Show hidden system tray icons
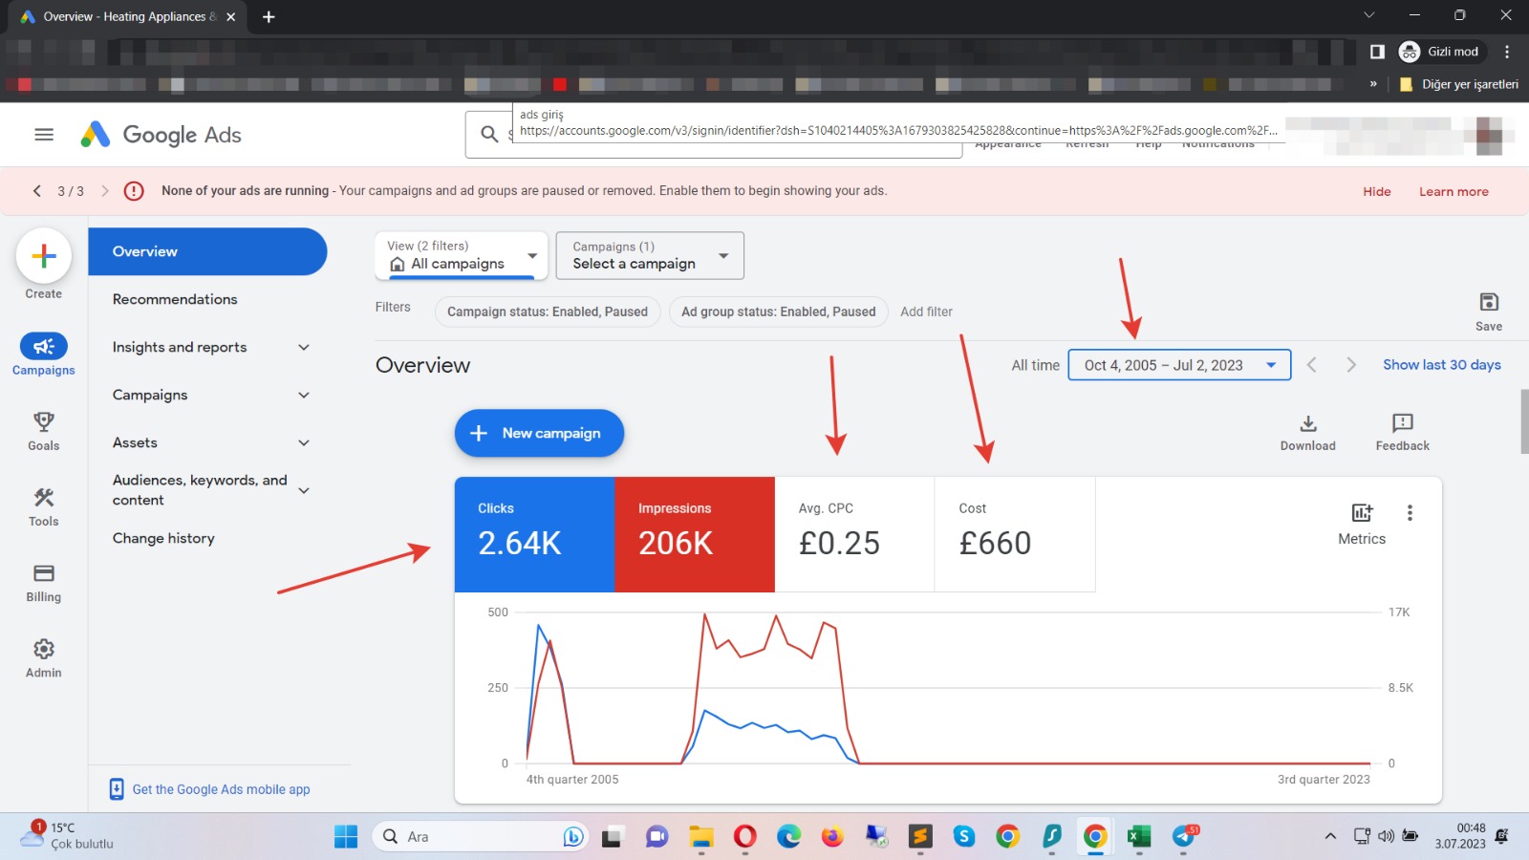This screenshot has width=1529, height=860. click(x=1330, y=837)
